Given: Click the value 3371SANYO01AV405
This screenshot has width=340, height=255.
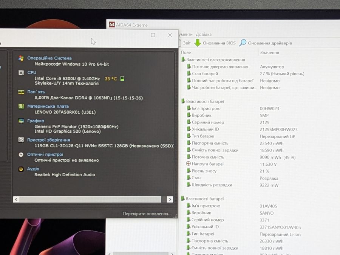Looking at the screenshot, I should [280, 227].
